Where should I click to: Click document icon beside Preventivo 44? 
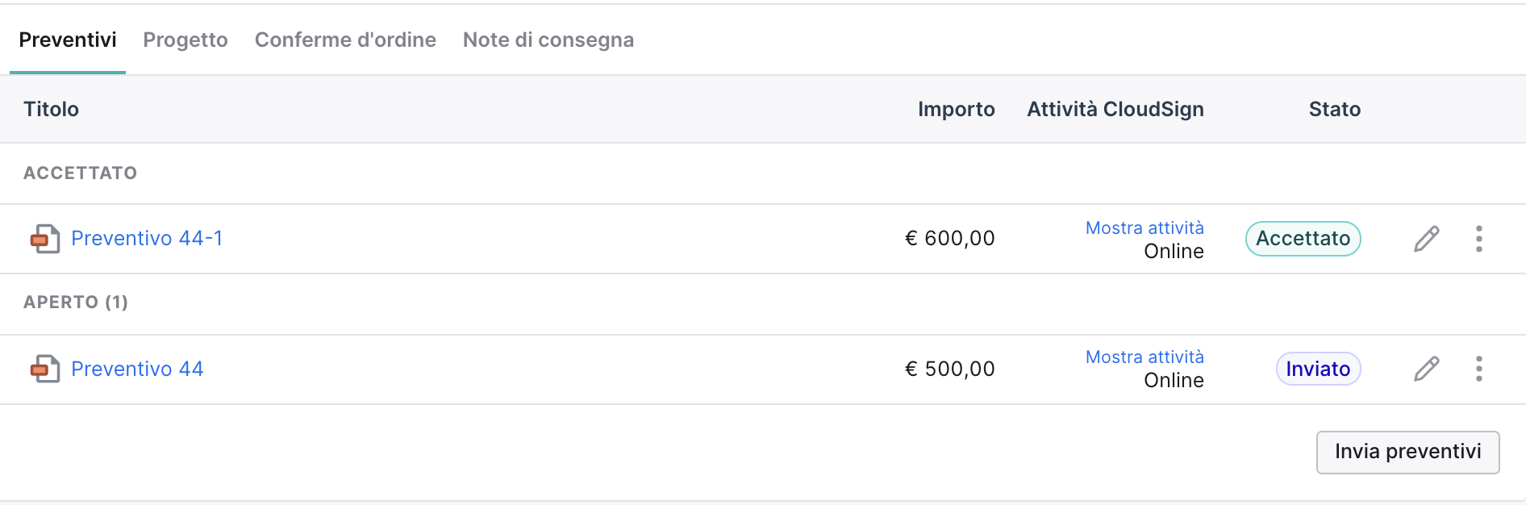pyautogui.click(x=45, y=369)
